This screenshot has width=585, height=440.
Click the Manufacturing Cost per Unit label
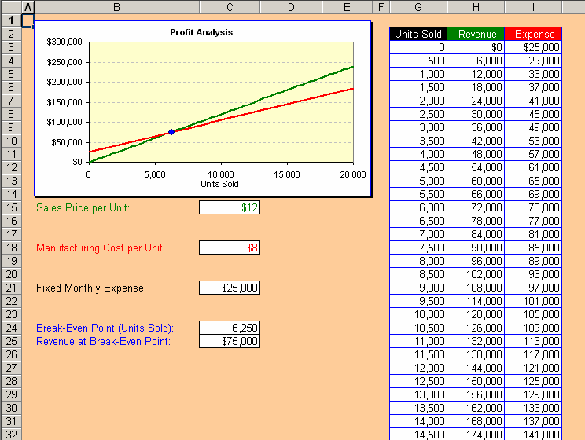click(x=101, y=247)
